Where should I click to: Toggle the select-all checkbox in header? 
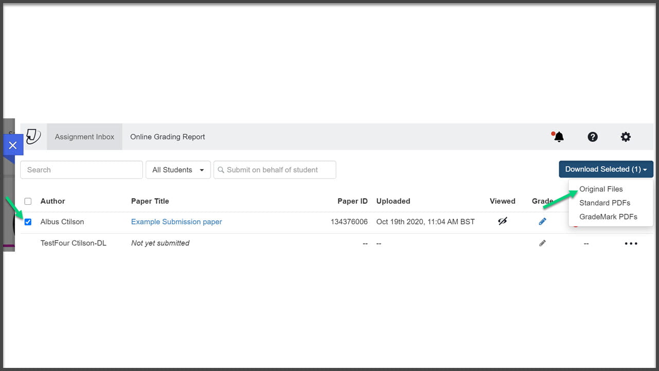(x=28, y=201)
